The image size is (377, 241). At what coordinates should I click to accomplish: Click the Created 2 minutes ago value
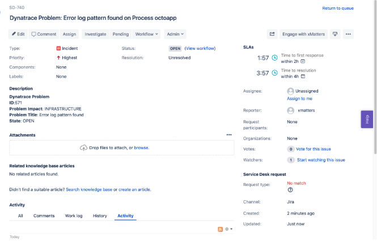coord(301,213)
